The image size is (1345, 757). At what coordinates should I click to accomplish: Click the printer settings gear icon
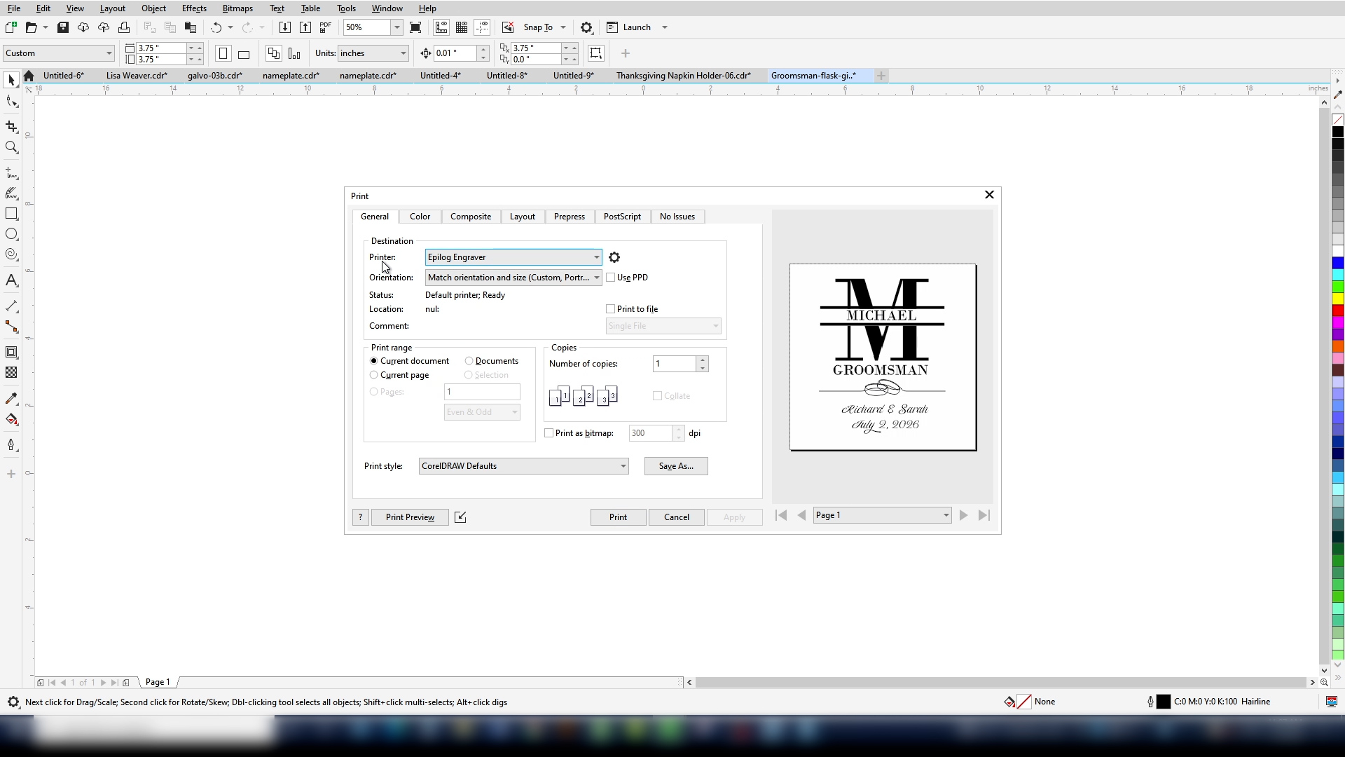point(614,257)
